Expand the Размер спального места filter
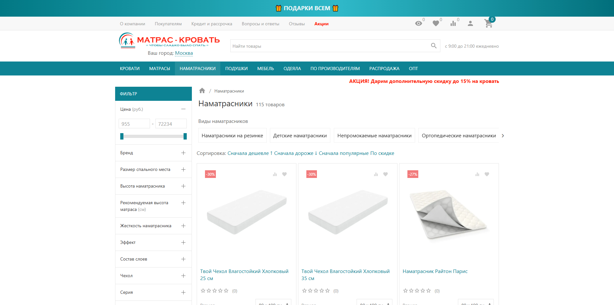614x305 pixels. click(183, 169)
